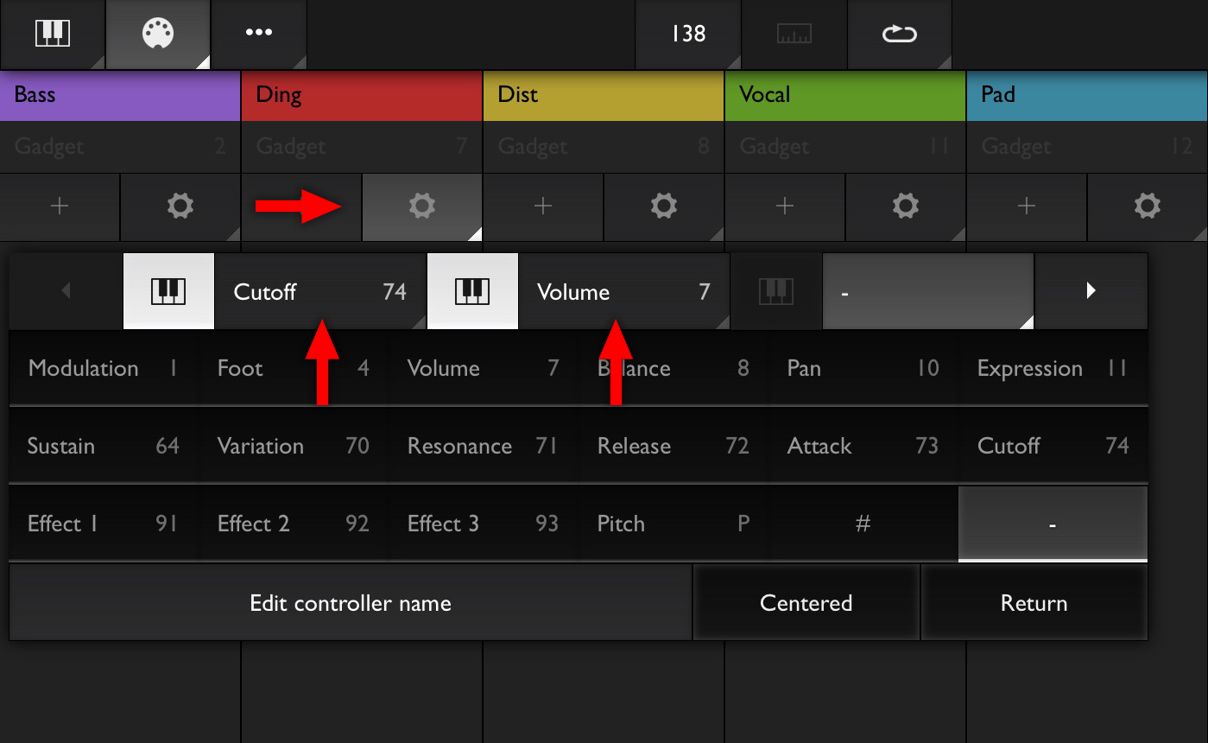Screen dimensions: 1208x743
Task: Open the keyboard view icon in top bar
Action: point(53,35)
